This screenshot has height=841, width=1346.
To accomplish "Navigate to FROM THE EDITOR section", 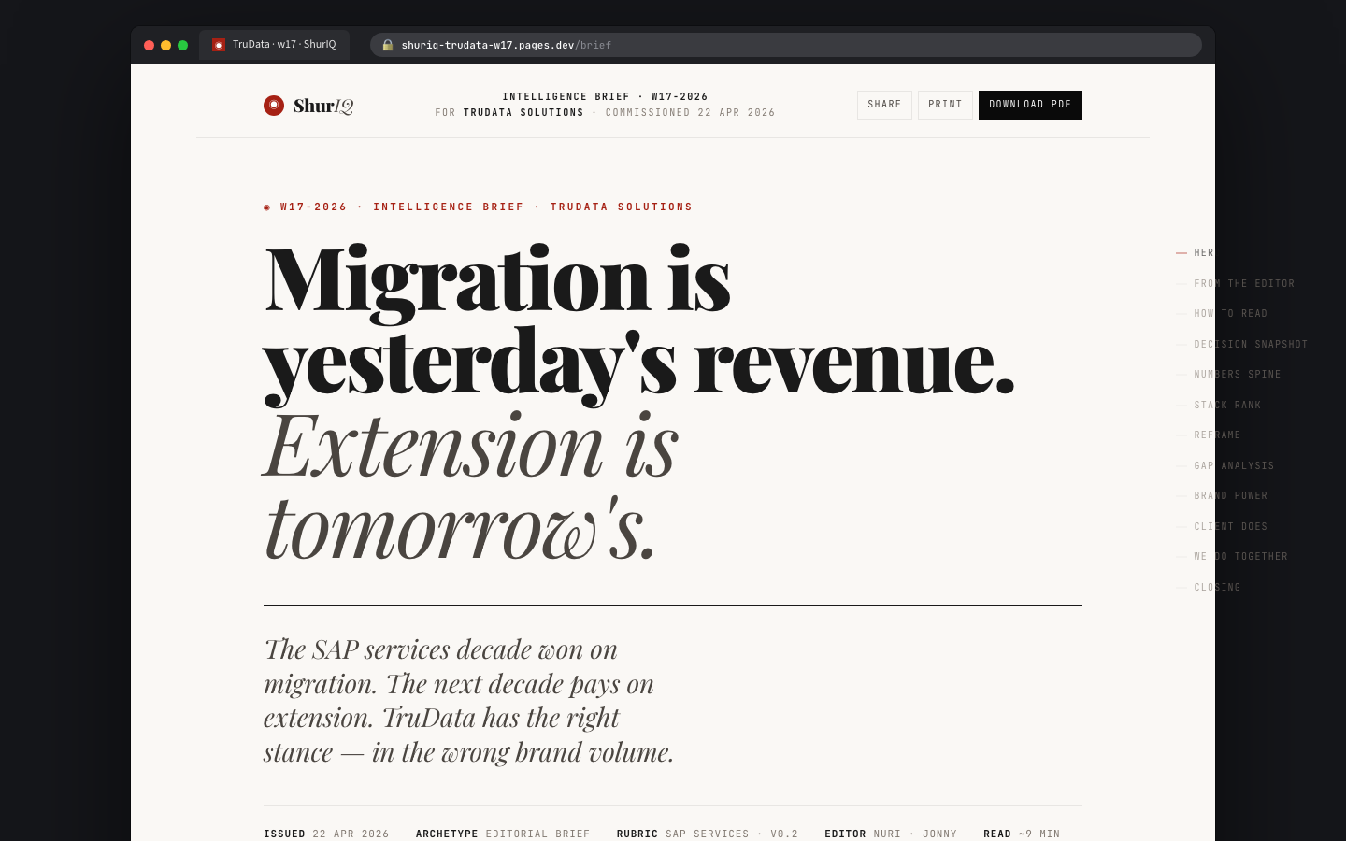I will (1244, 283).
